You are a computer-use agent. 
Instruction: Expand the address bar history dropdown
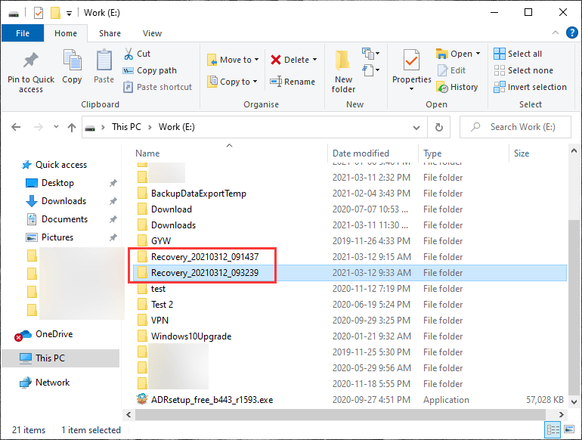(x=416, y=127)
